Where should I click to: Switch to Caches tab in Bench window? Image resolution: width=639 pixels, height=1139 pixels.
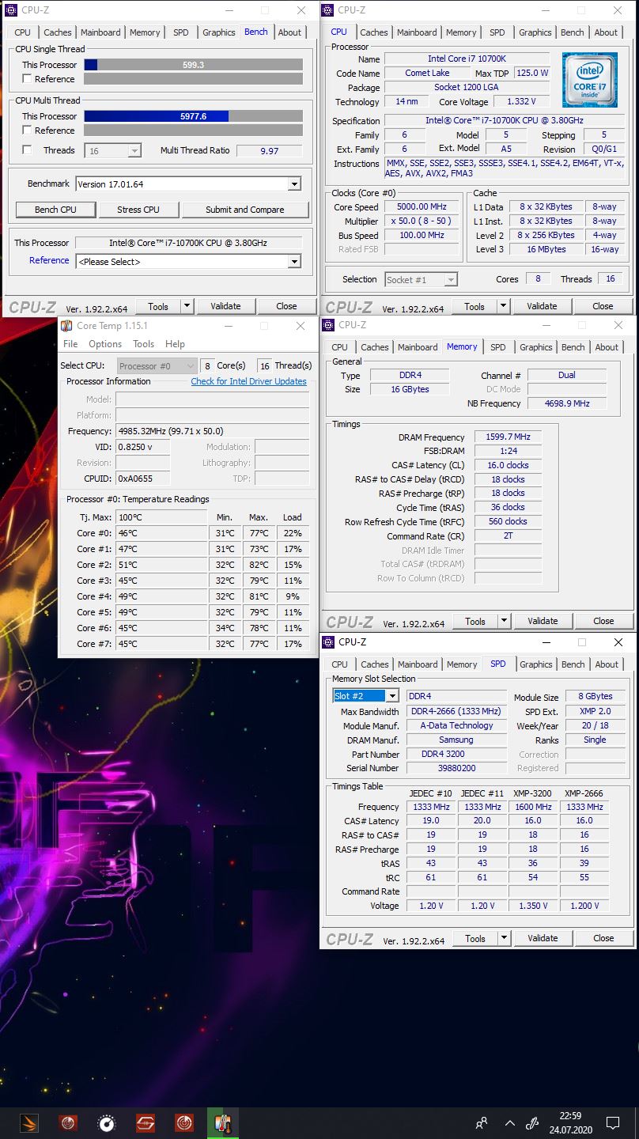click(58, 32)
